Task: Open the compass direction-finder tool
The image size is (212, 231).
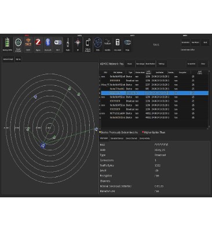Action: (x=78, y=45)
